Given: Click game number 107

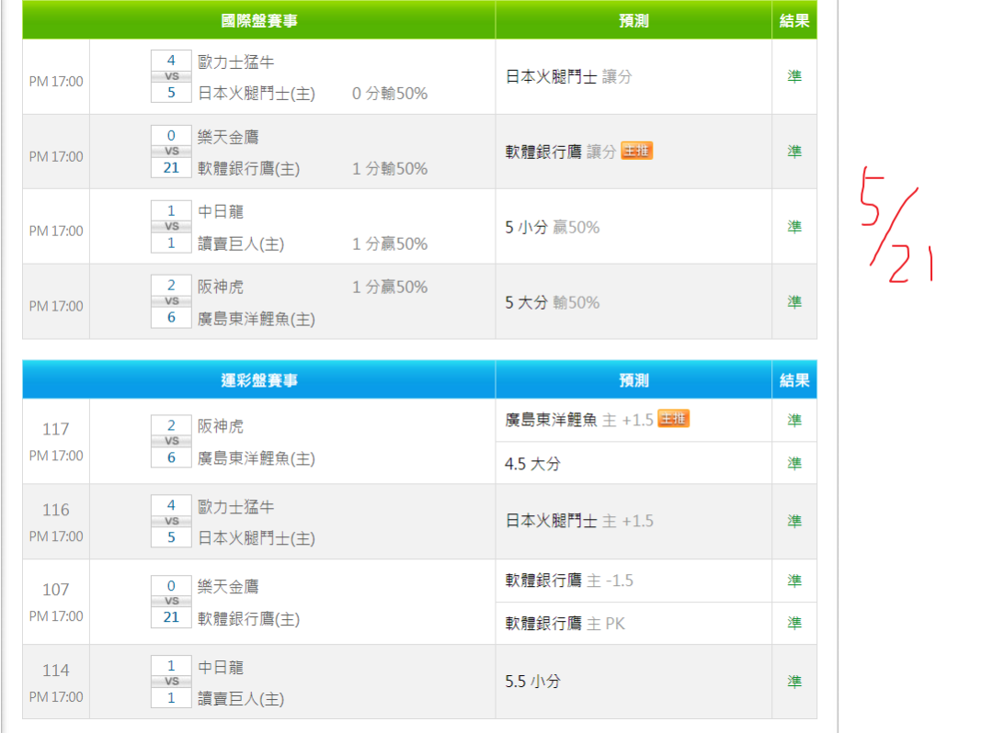Looking at the screenshot, I should coord(56,590).
